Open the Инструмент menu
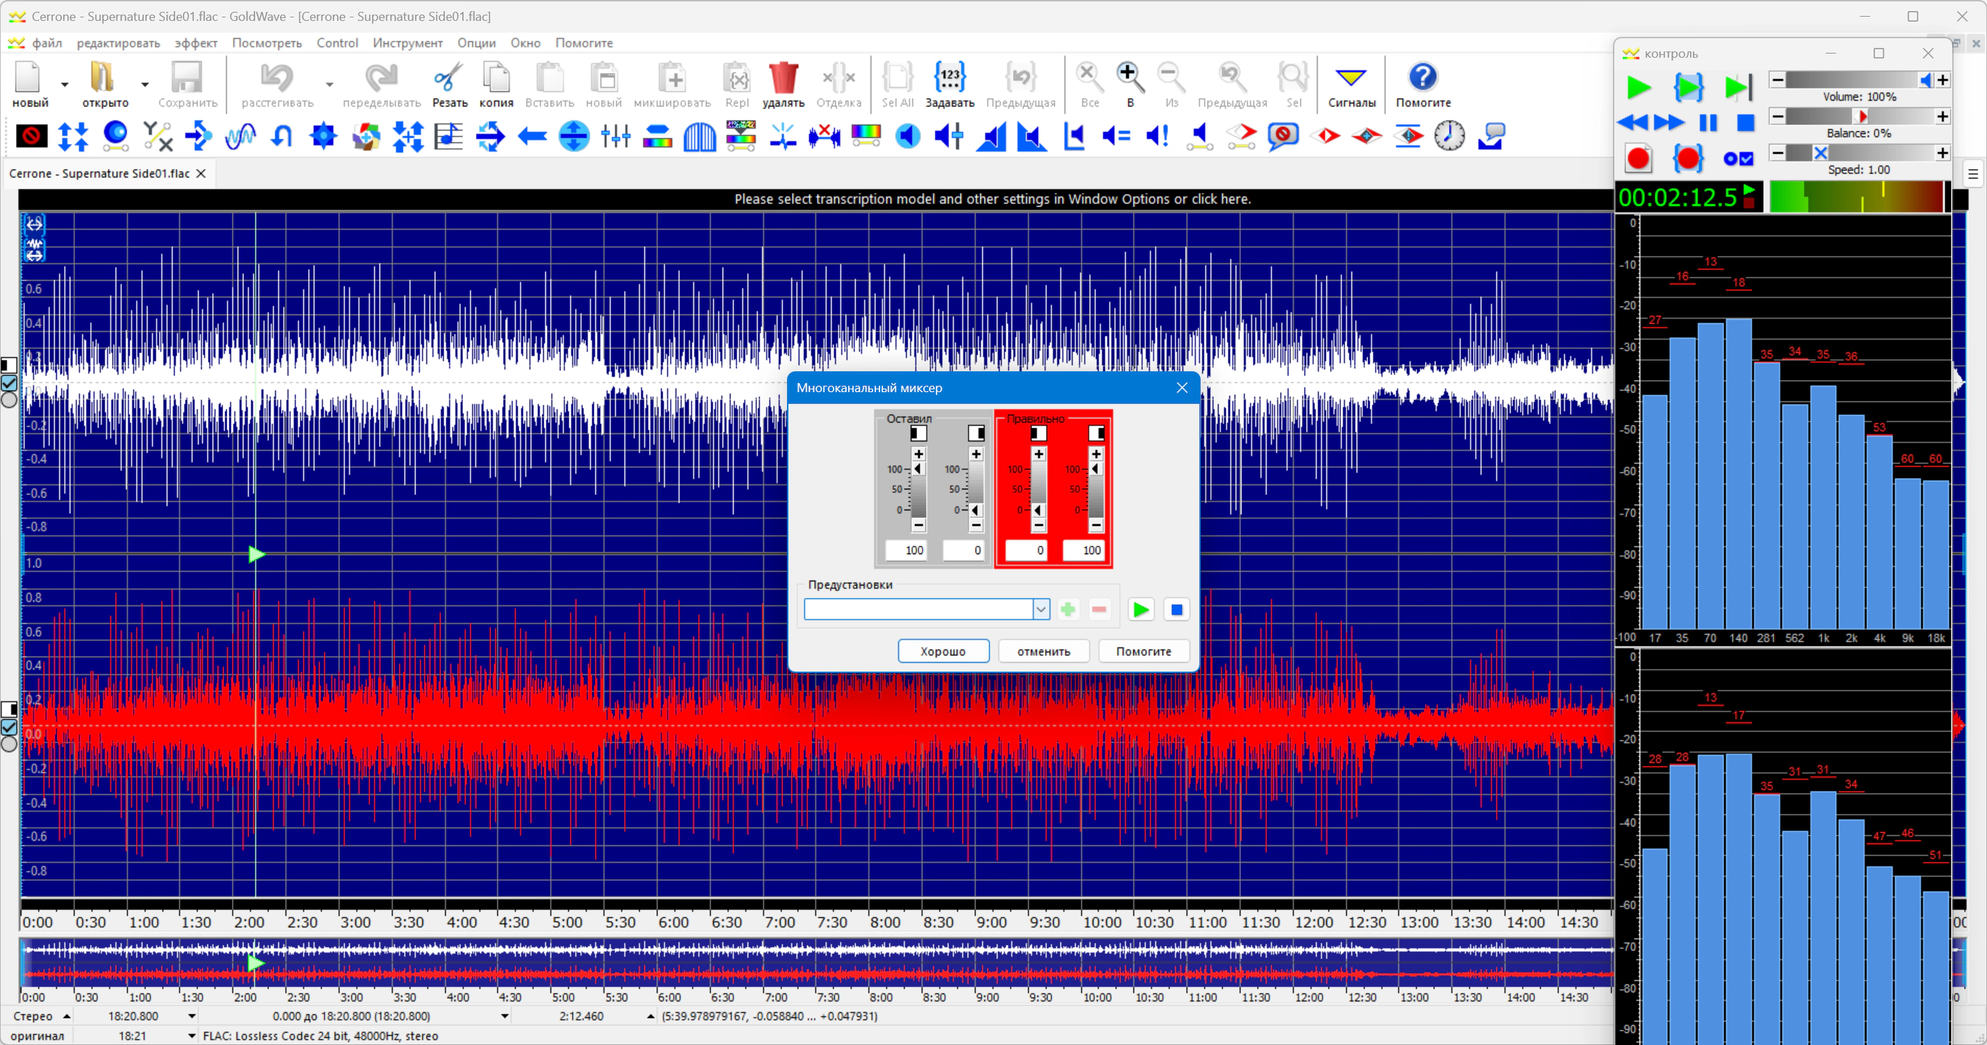Viewport: 1987px width, 1045px height. click(407, 43)
